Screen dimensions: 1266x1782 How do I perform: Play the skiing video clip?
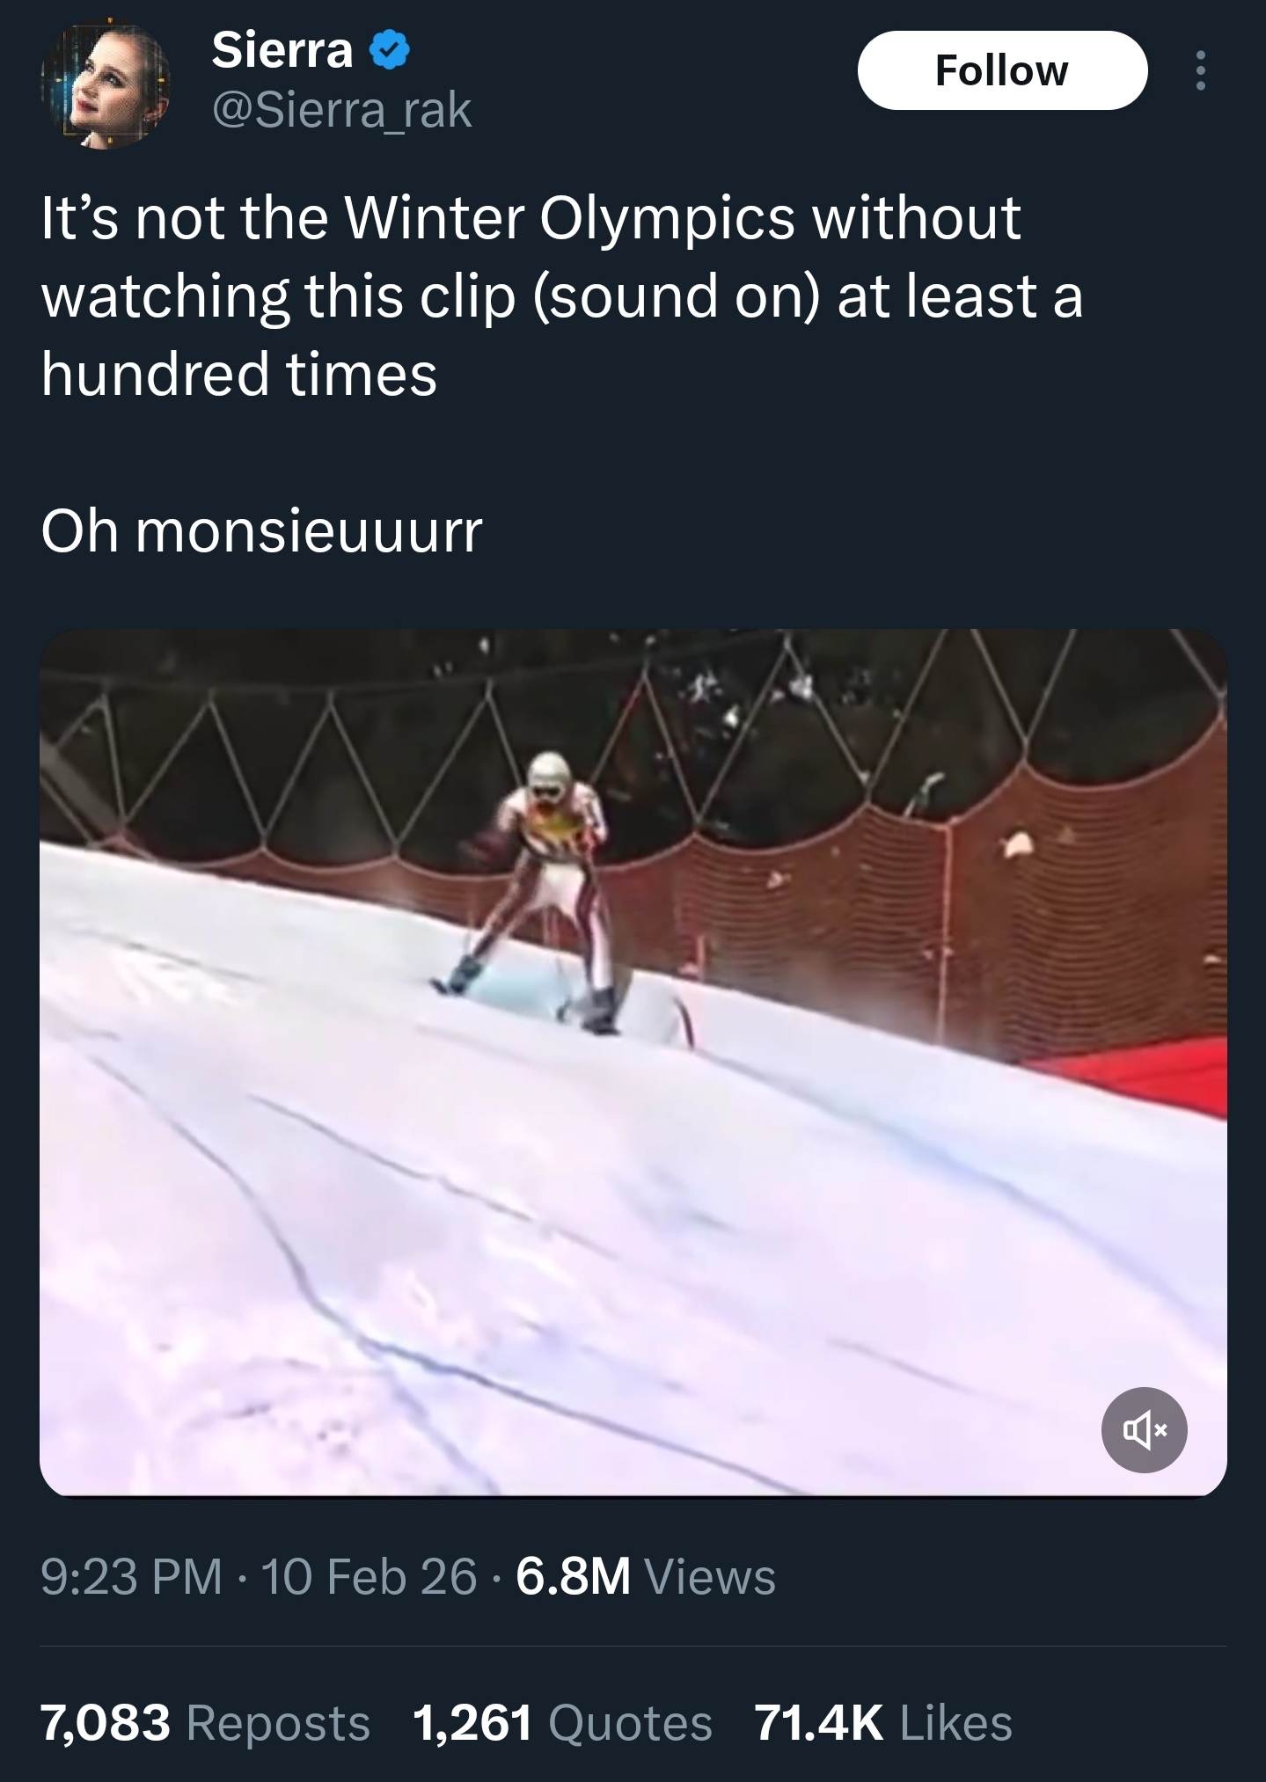click(633, 1063)
